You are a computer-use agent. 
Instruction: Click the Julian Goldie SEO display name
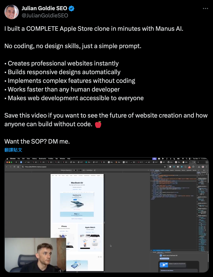[44, 8]
